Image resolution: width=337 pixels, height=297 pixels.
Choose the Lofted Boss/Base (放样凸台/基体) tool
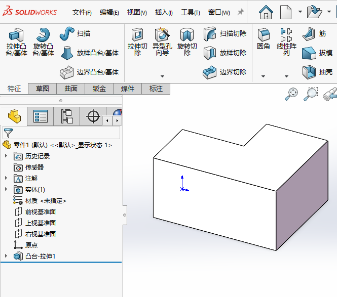pyautogui.click(x=89, y=53)
